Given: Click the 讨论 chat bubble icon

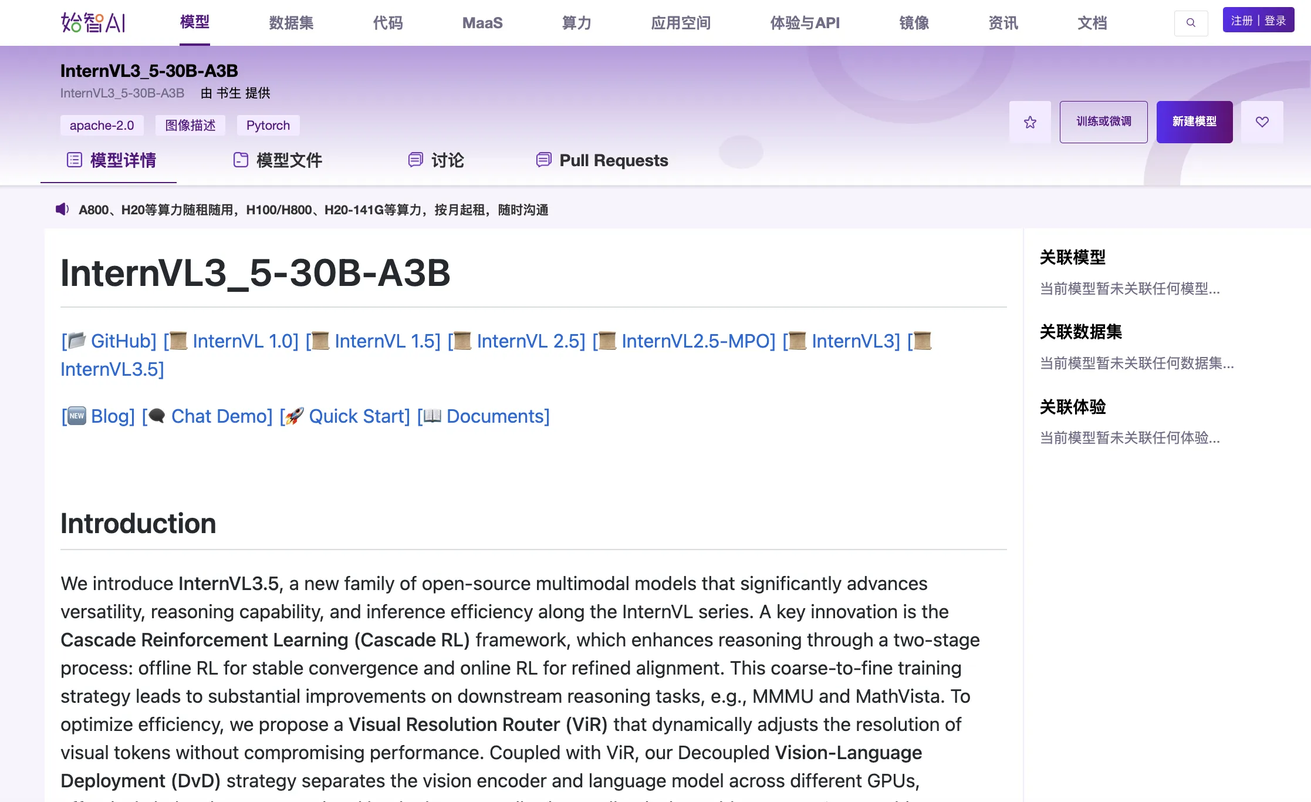Looking at the screenshot, I should [x=415, y=160].
